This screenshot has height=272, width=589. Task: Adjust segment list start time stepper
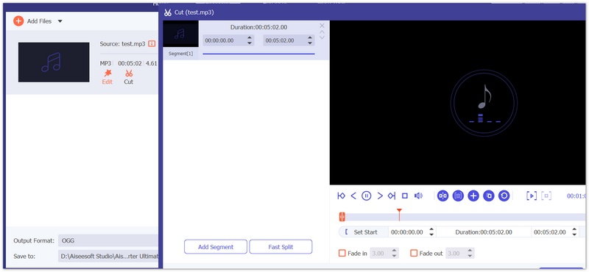point(250,40)
